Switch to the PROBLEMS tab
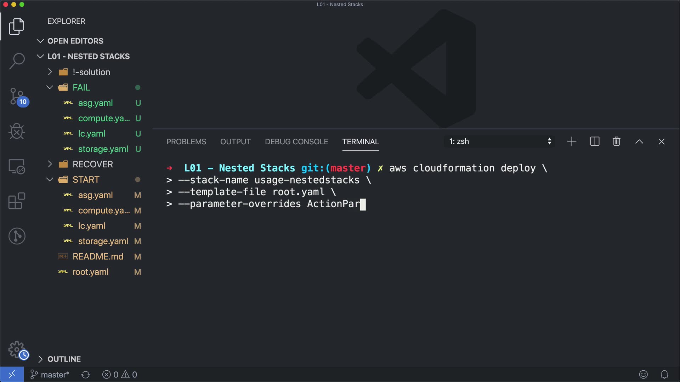Screen dimensions: 680x382 point(186,141)
